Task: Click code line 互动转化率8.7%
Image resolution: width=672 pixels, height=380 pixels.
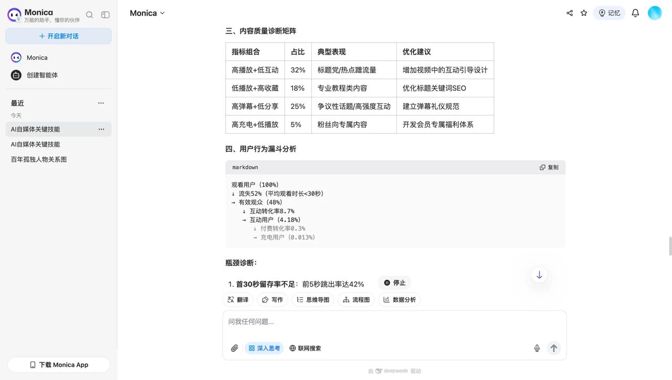Action: pyautogui.click(x=272, y=211)
